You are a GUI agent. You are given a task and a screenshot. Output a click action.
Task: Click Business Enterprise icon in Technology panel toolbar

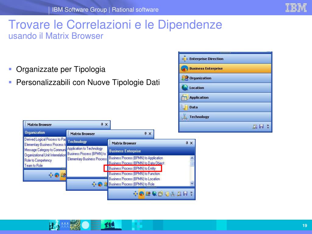(x=100, y=184)
